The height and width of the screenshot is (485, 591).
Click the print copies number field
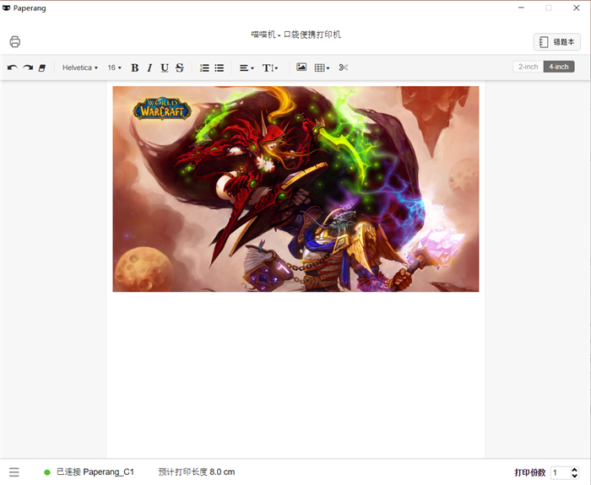(561, 472)
